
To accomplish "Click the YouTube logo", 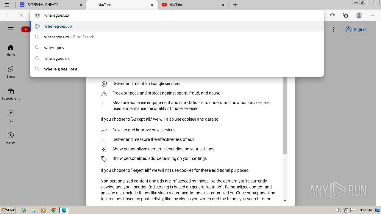I will 26,29.
